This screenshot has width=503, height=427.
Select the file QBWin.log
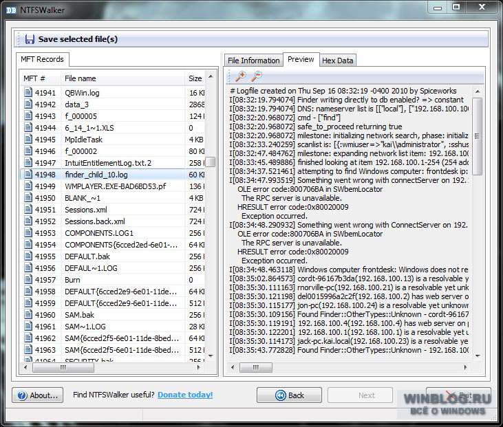tap(82, 93)
